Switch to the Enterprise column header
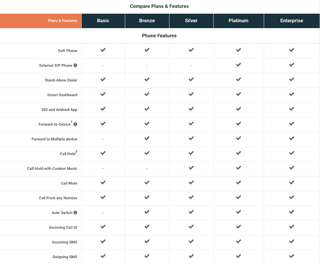This screenshot has width=320, height=264. tap(291, 21)
